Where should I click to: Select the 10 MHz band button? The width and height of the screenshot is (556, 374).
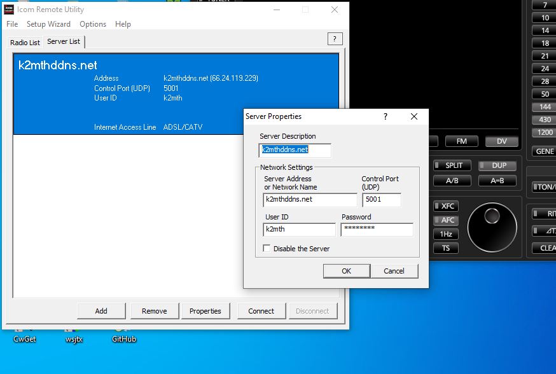pyautogui.click(x=545, y=18)
